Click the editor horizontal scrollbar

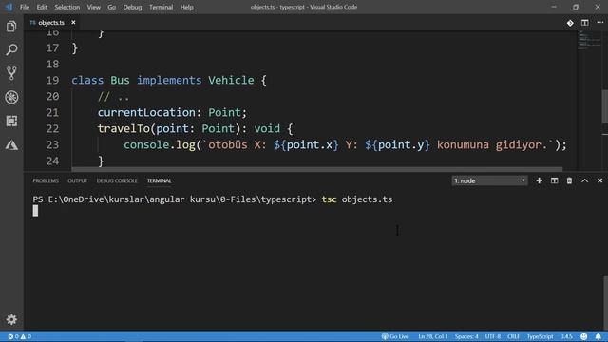tap(316, 169)
